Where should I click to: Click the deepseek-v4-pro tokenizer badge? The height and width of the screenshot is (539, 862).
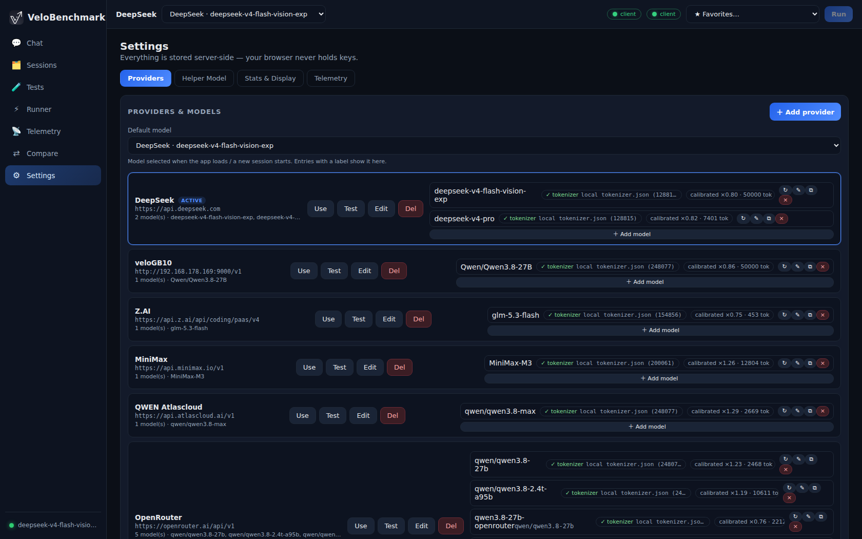click(570, 219)
